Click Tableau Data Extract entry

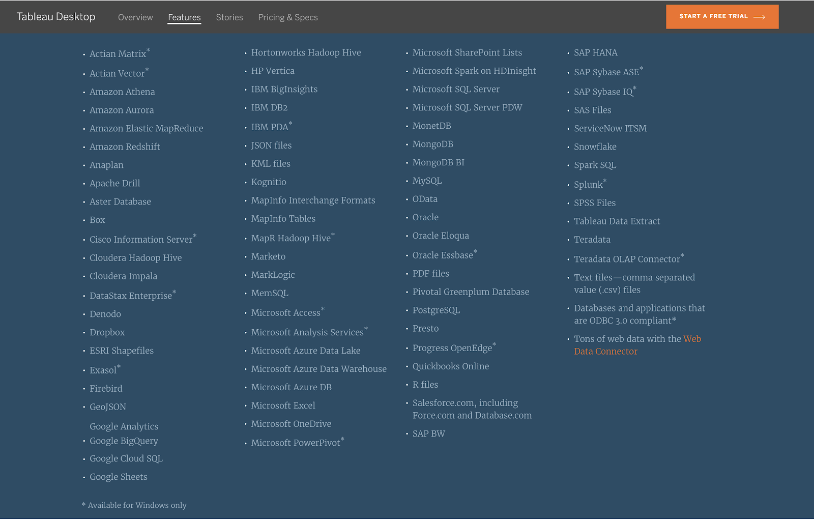click(617, 221)
